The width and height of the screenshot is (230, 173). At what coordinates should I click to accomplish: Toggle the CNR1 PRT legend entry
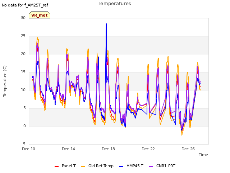coord(162,166)
